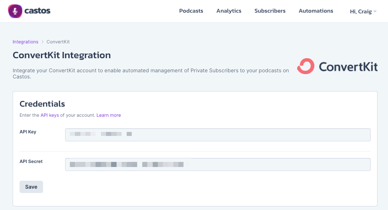Click the API Secret field label

(x=31, y=162)
